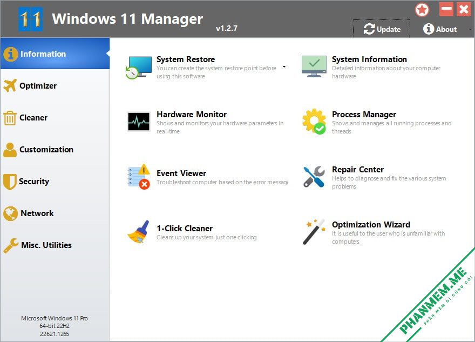Viewport: 475px width, 342px height.
Task: Open the Process Manager title link
Action: (x=364, y=115)
